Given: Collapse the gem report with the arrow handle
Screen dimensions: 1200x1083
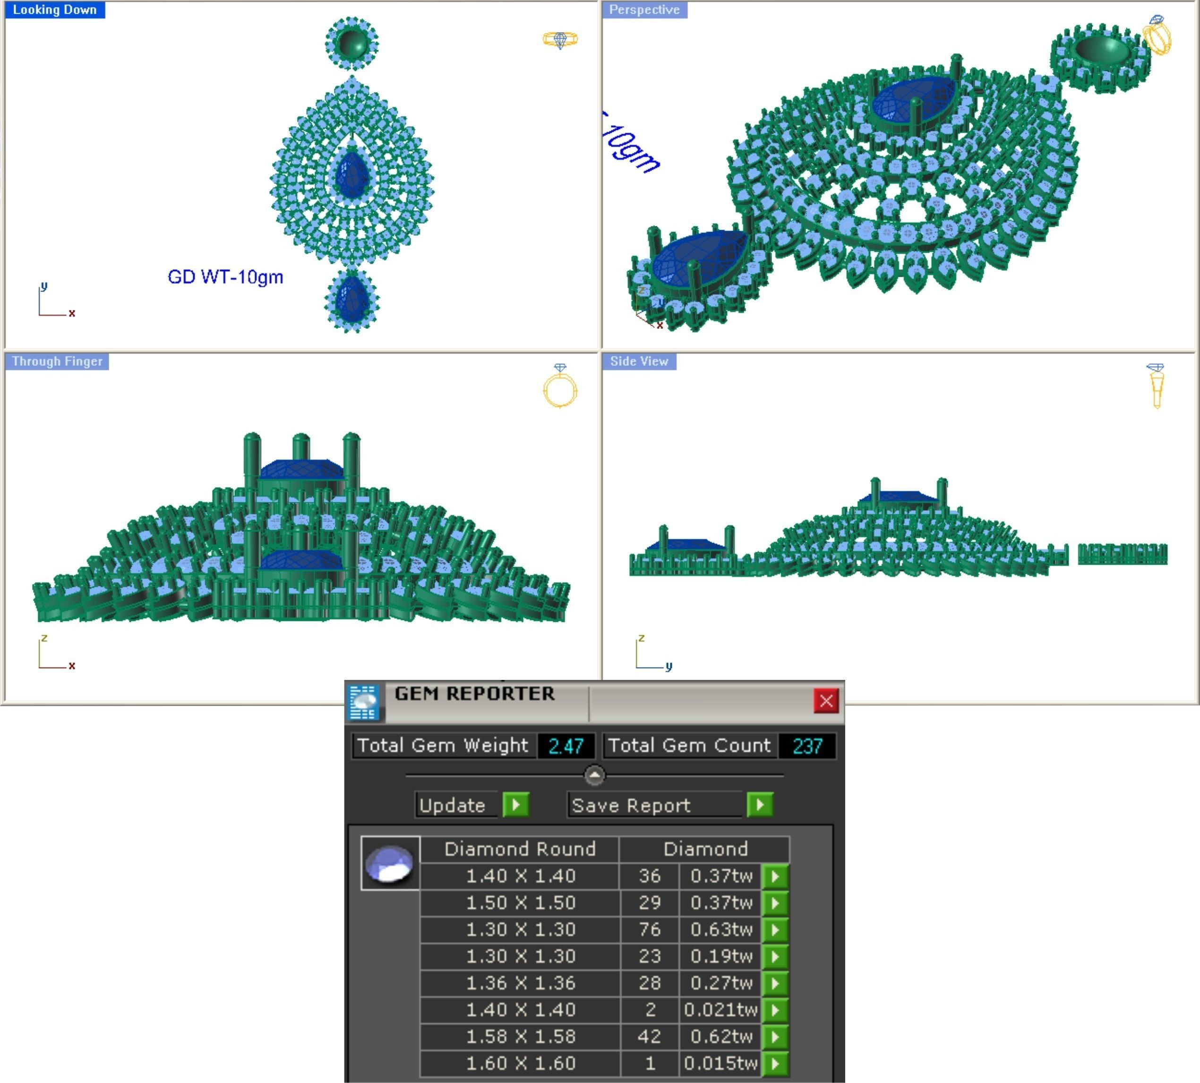Looking at the screenshot, I should [x=594, y=775].
